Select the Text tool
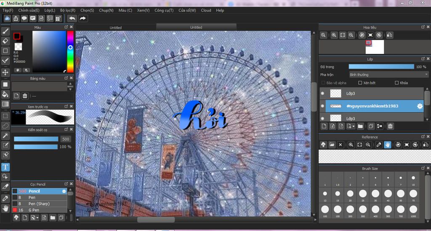The height and width of the screenshot is (231, 431). pyautogui.click(x=5, y=167)
